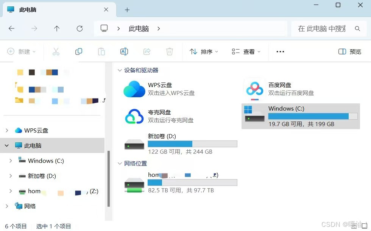Open the see-more ellipsis menu
371x231 pixels.
click(x=280, y=51)
